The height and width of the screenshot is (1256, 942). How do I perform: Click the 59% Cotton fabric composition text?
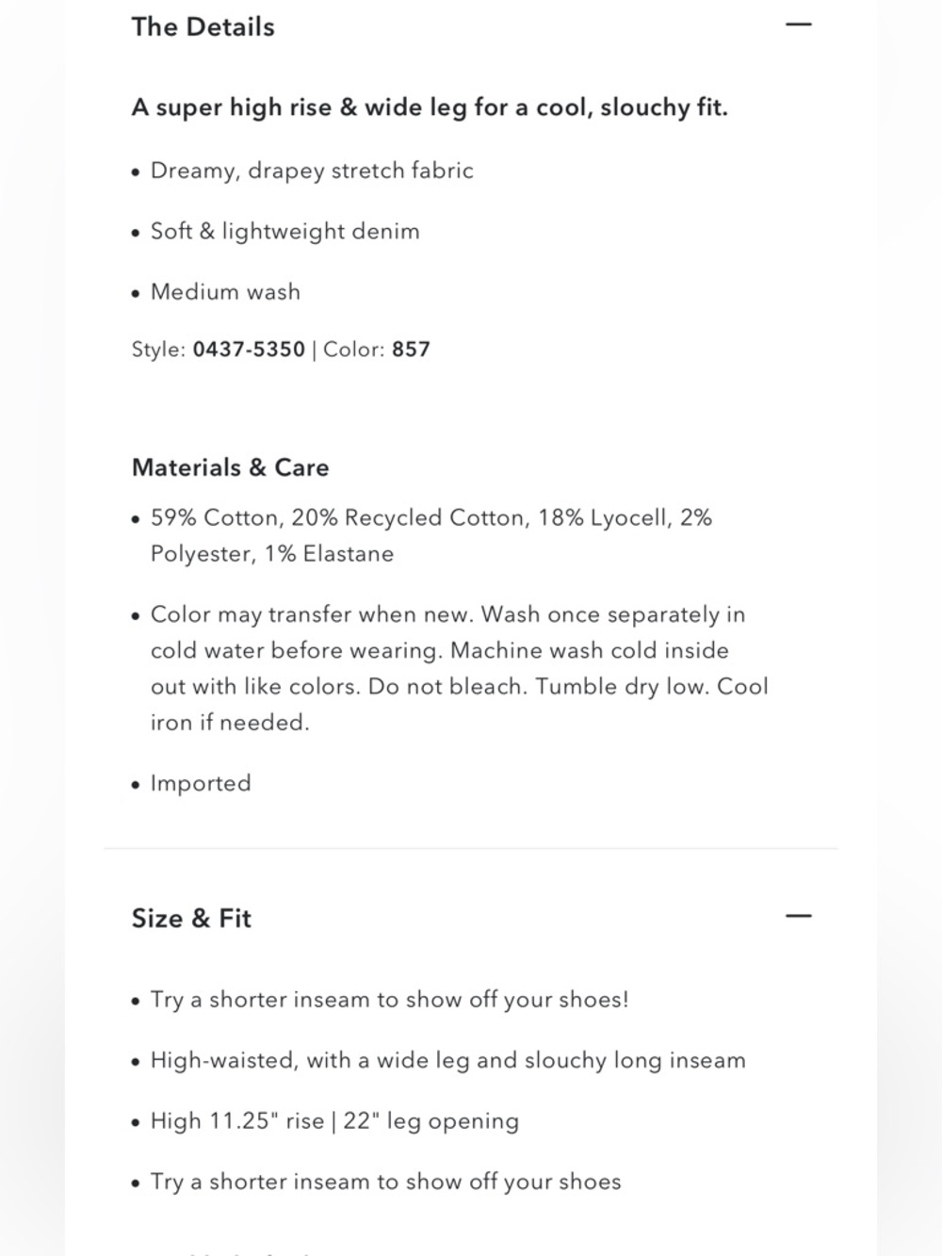[x=431, y=518]
